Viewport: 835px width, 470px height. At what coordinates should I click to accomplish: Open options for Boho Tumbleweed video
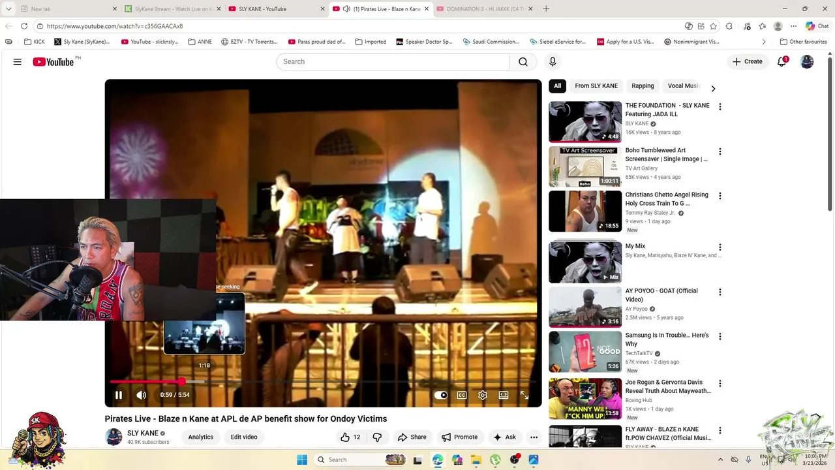click(x=720, y=151)
